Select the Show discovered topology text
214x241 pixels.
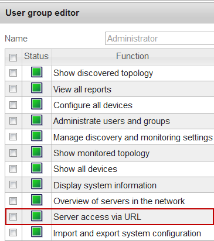point(103,74)
